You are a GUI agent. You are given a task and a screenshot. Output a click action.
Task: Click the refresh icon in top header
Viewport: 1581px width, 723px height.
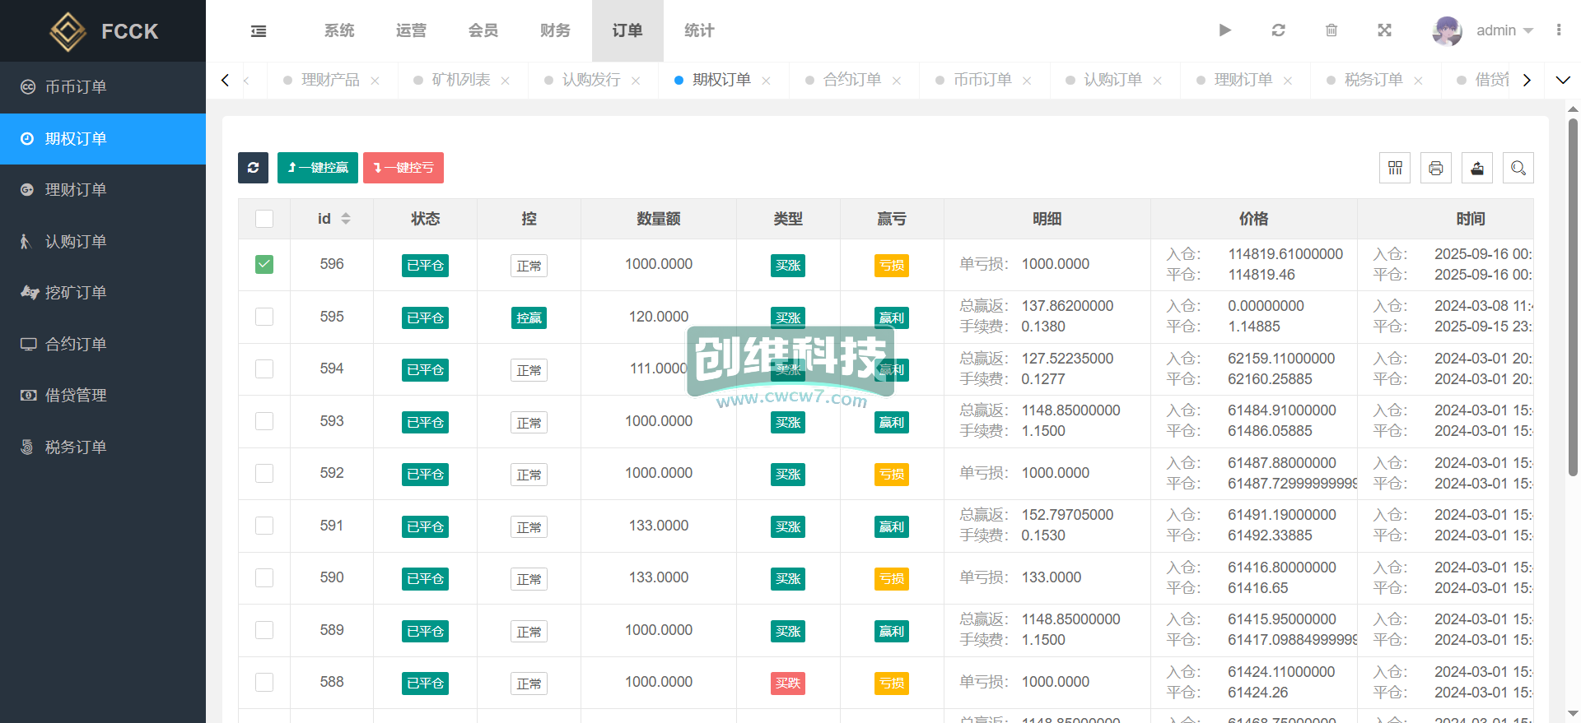click(1278, 30)
